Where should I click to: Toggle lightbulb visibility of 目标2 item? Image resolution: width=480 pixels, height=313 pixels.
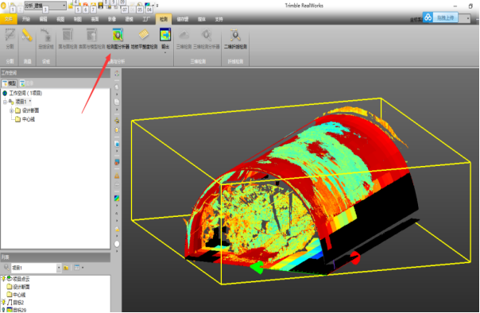tap(4, 302)
